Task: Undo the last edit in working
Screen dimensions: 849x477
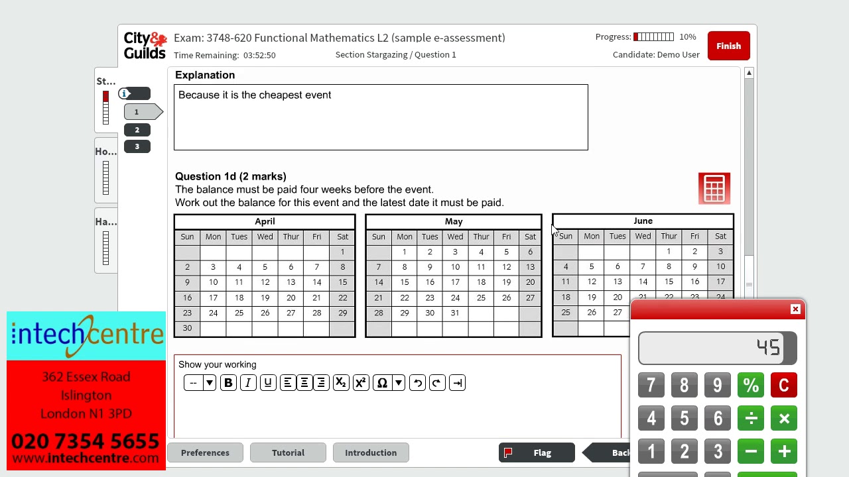Action: pyautogui.click(x=418, y=383)
